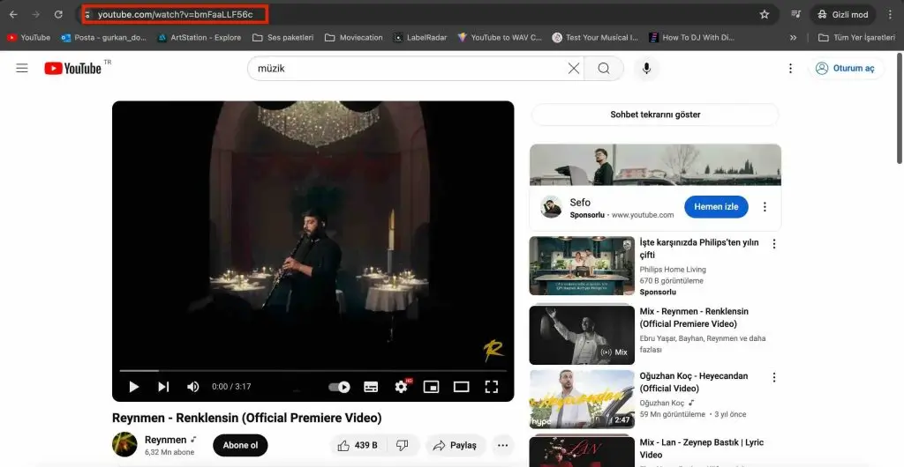Skip to the next video

click(x=163, y=387)
